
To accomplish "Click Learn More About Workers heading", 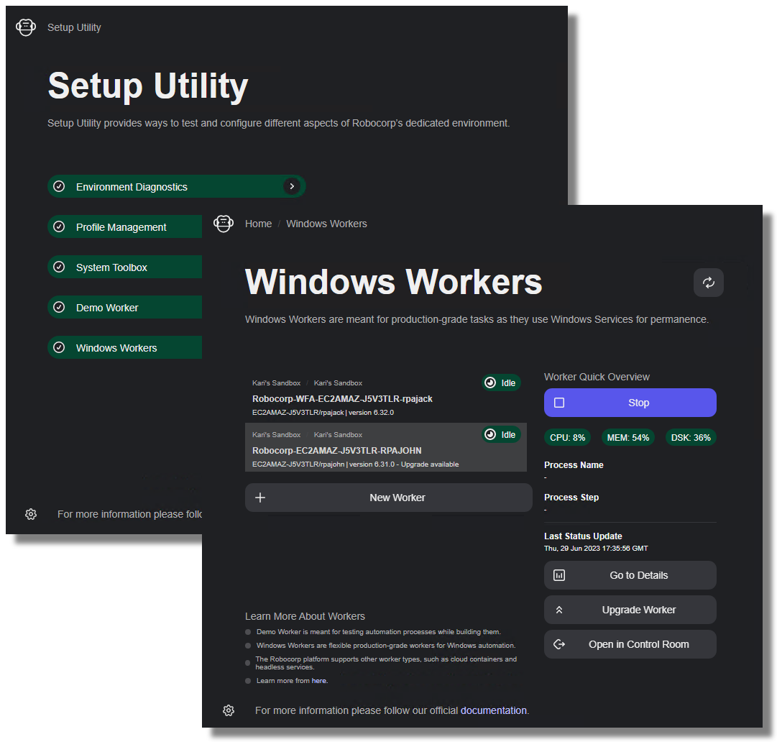I will click(305, 616).
